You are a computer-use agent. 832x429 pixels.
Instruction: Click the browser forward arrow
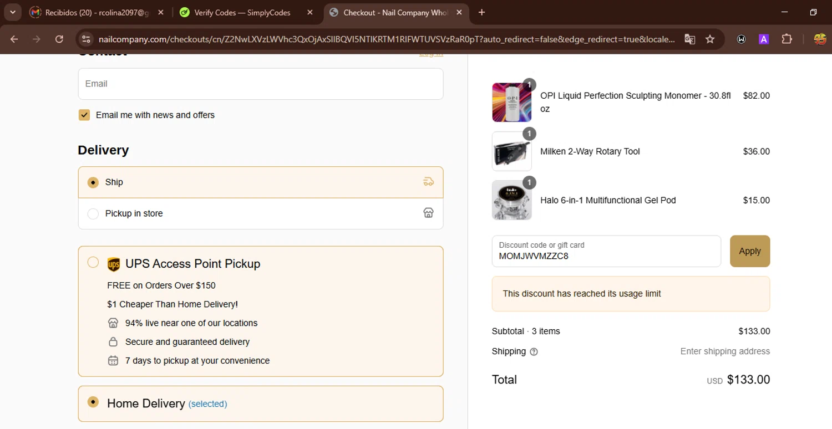coord(37,39)
